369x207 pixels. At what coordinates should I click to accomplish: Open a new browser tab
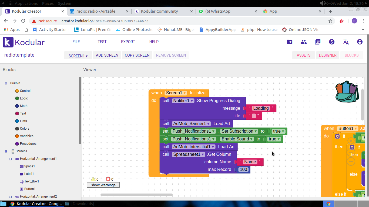coord(330,11)
